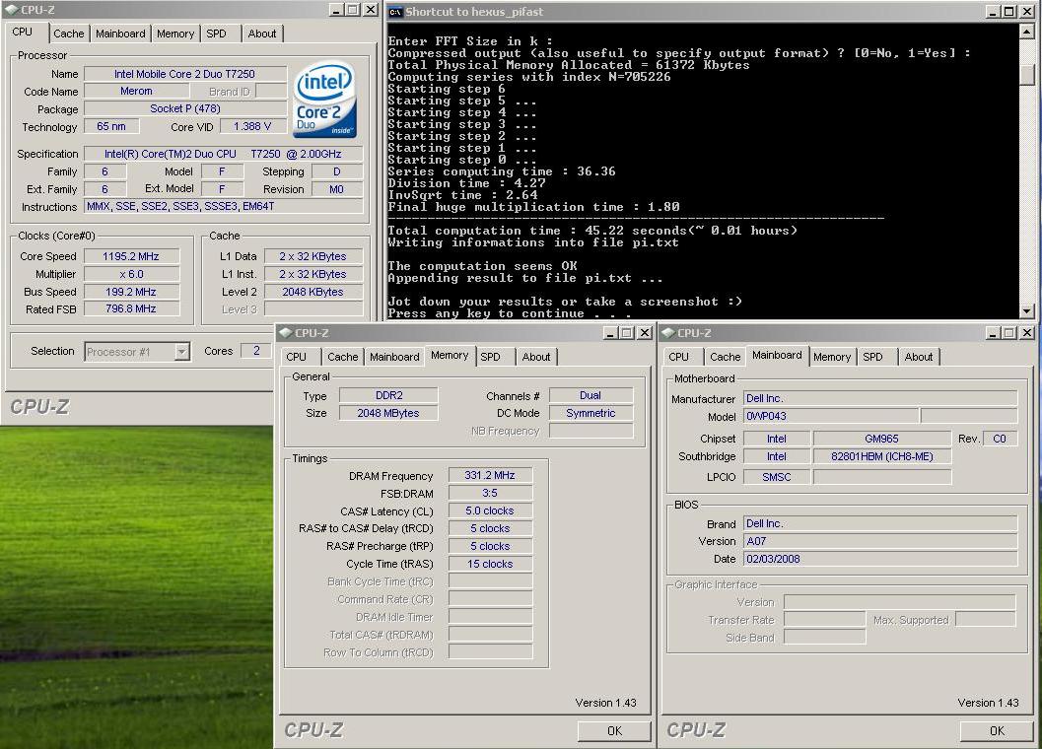Click the motherboard Model value '0WP043'
The height and width of the screenshot is (749, 1042).
coord(831,416)
